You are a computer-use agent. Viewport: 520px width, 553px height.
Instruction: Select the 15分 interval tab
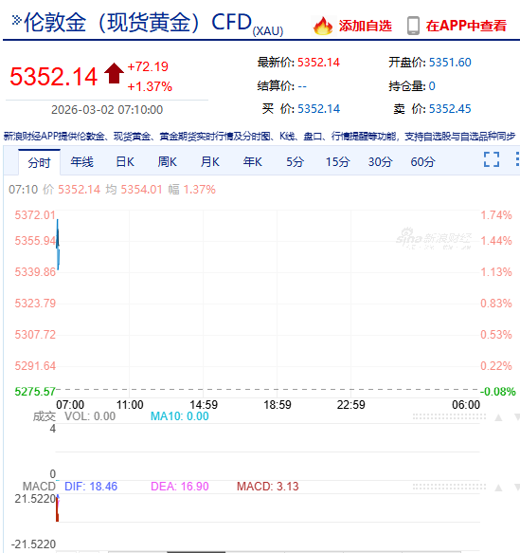pyautogui.click(x=337, y=162)
